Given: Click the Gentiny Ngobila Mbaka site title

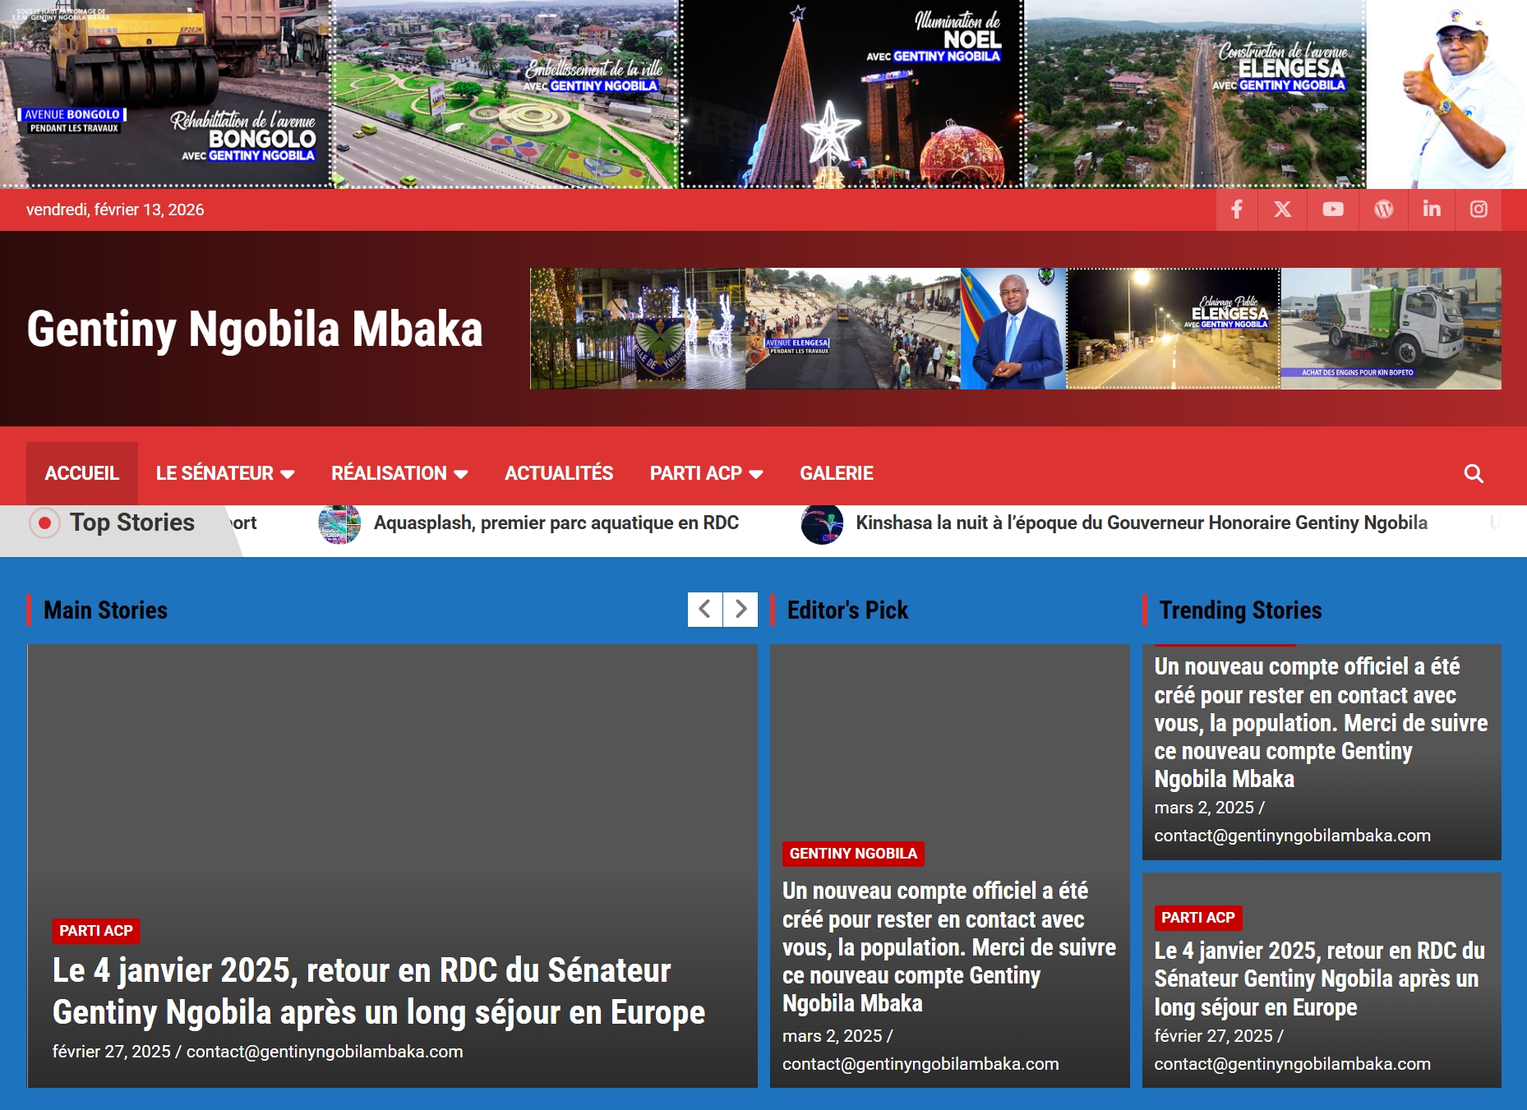Looking at the screenshot, I should (255, 329).
